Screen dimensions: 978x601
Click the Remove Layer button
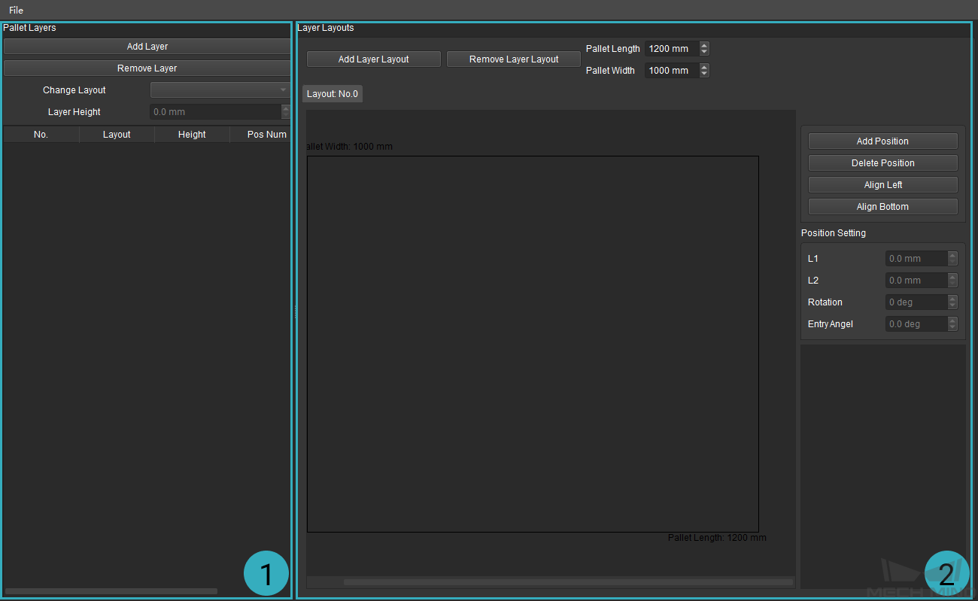147,68
